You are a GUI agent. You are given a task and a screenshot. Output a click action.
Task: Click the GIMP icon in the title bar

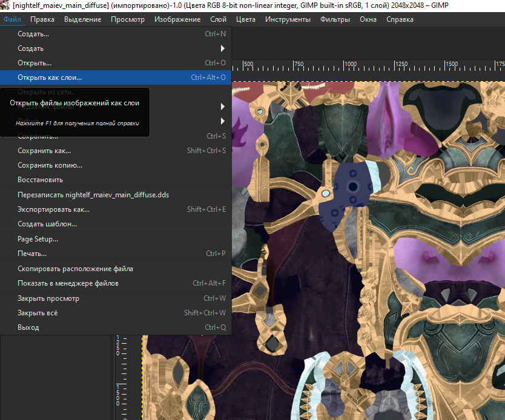coord(5,5)
